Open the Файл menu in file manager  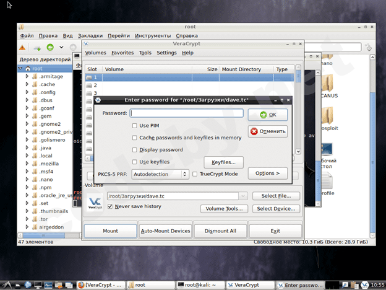click(27, 36)
